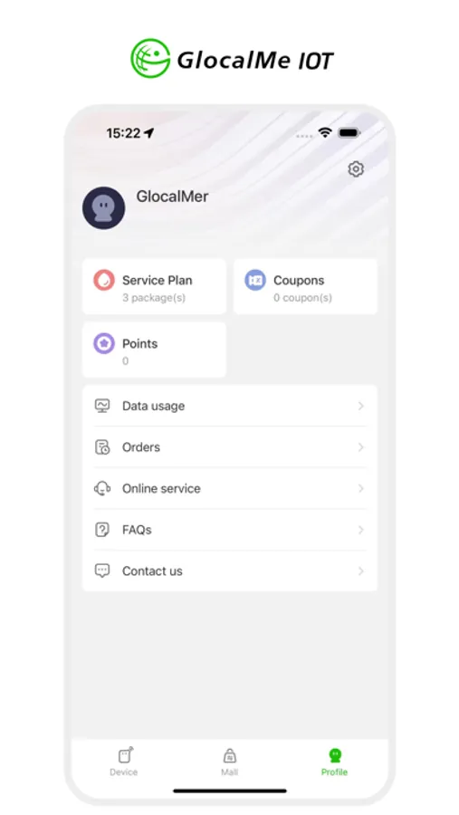The height and width of the screenshot is (815, 459).
Task: Open the Coupons card showing 0 coupon(s)
Action: pos(306,286)
